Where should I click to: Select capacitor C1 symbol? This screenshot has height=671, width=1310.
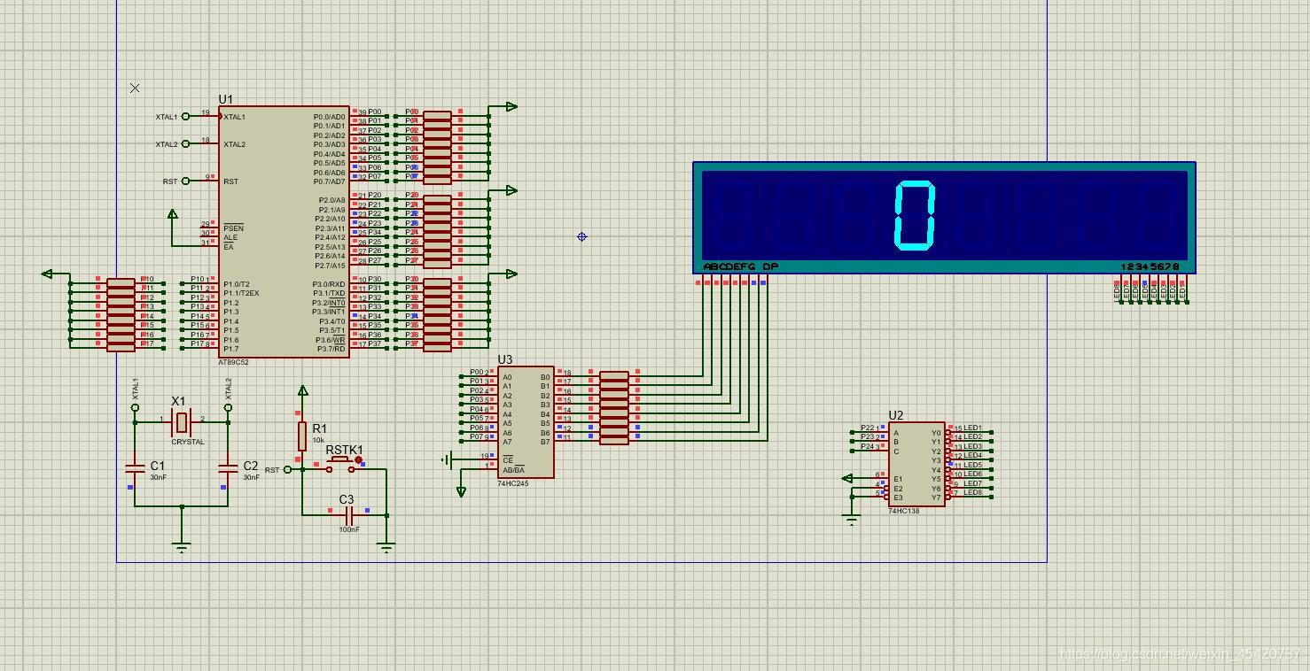click(135, 467)
